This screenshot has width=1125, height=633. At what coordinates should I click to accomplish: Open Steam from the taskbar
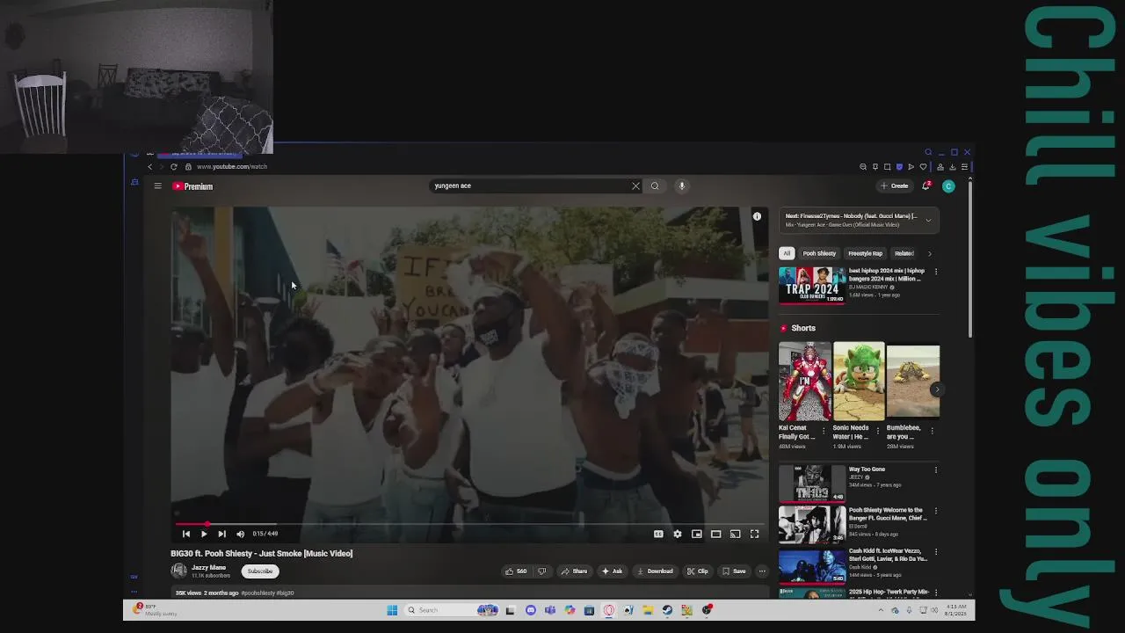click(x=667, y=610)
